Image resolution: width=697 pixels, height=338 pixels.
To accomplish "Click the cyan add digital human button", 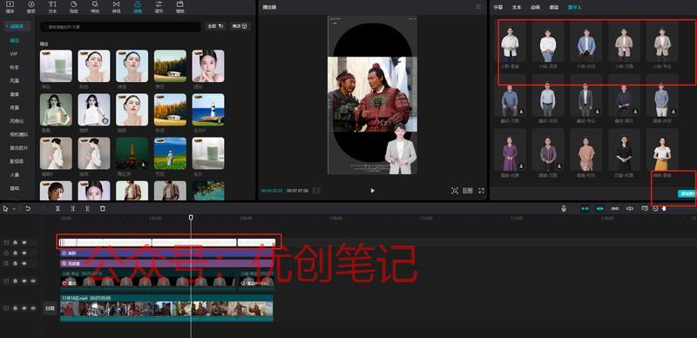I will pyautogui.click(x=687, y=193).
